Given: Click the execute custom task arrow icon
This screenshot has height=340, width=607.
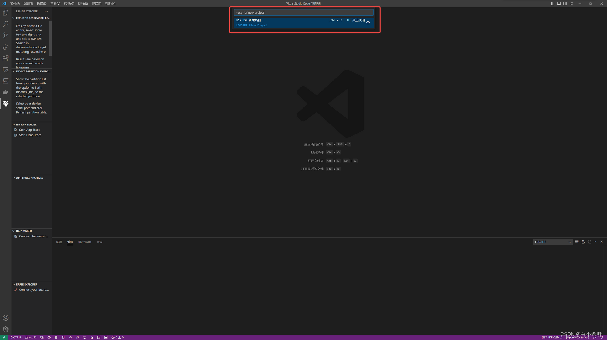Looking at the screenshot, I should click(106, 337).
